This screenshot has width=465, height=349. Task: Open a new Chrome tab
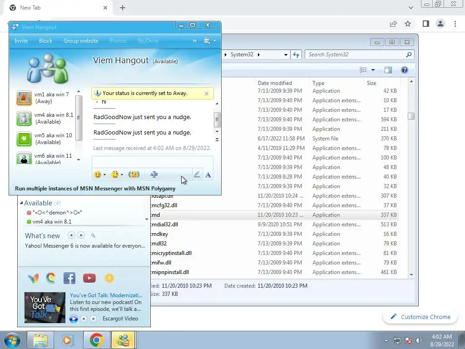123,8
